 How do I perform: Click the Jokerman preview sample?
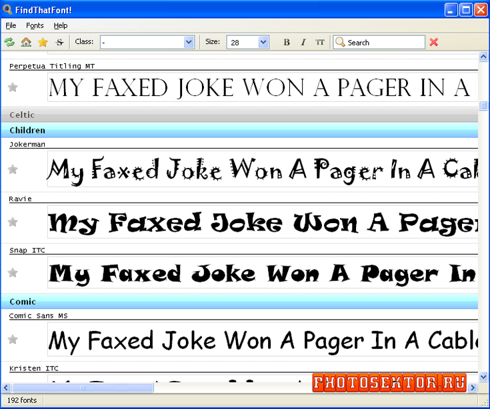pos(263,169)
